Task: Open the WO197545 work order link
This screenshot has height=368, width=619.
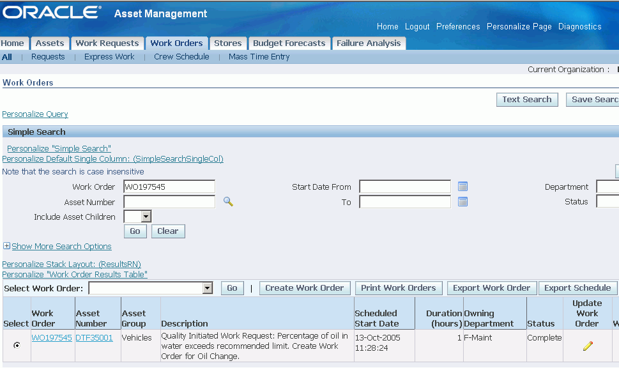Action: 52,337
